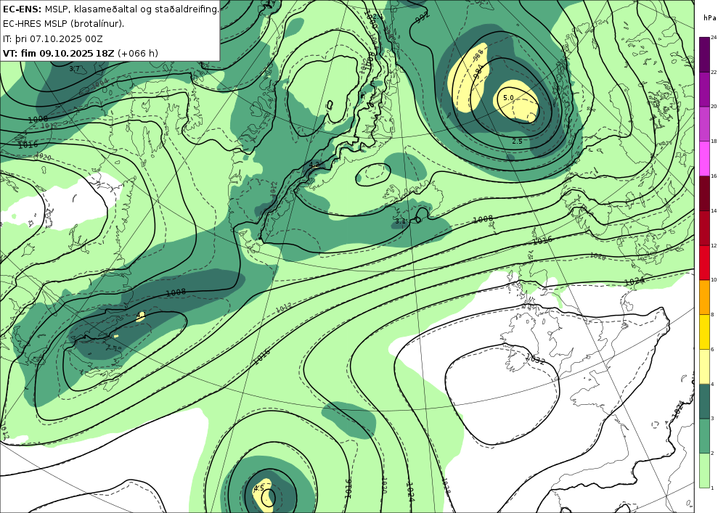Click the purple 20–22 hPa legend band

[x=704, y=89]
